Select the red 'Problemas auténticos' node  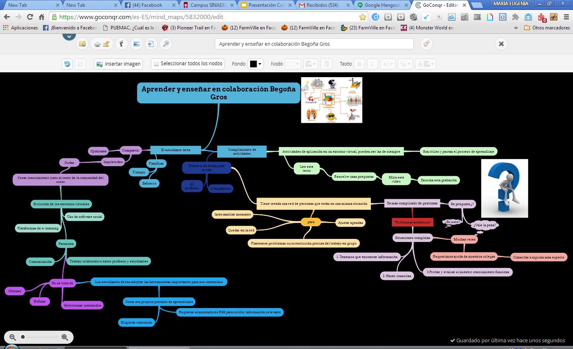coord(413,222)
